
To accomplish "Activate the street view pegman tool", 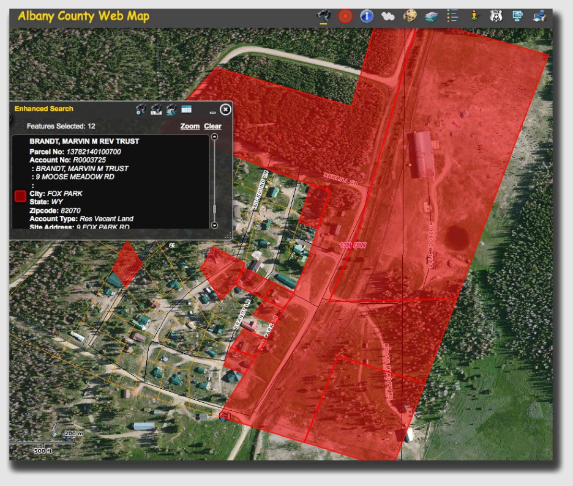I will click(474, 17).
